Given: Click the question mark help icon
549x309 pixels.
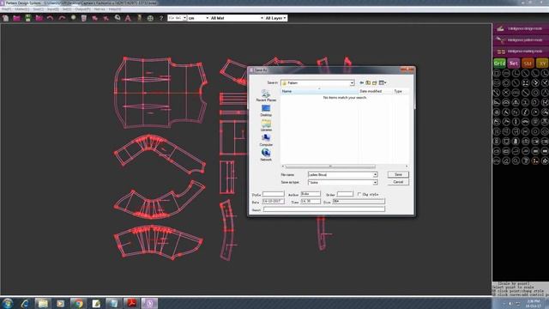Looking at the screenshot, I should pyautogui.click(x=161, y=18).
